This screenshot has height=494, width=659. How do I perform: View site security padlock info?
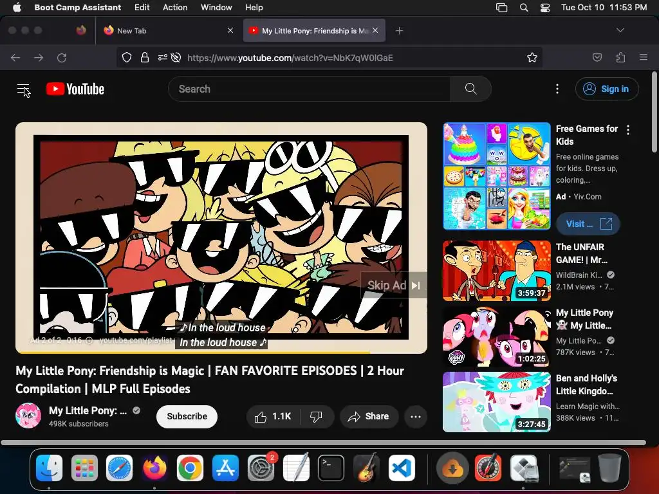point(145,57)
